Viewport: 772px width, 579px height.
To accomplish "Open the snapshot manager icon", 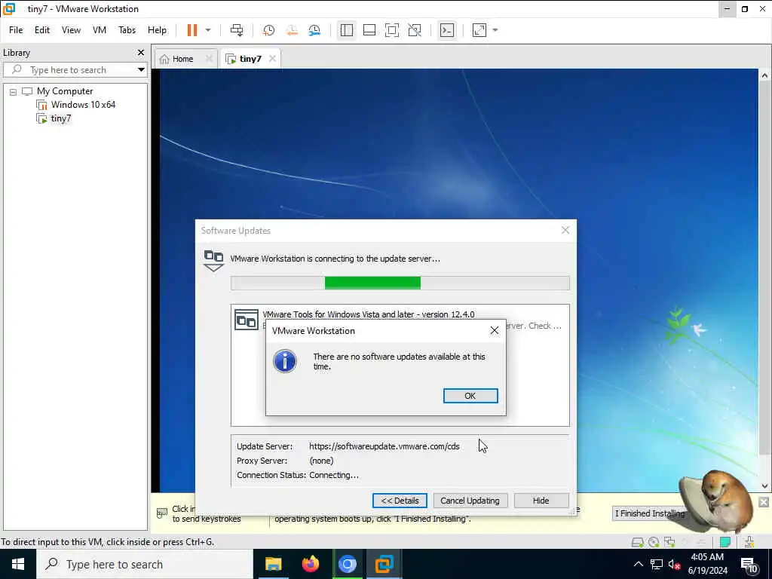I will (314, 30).
